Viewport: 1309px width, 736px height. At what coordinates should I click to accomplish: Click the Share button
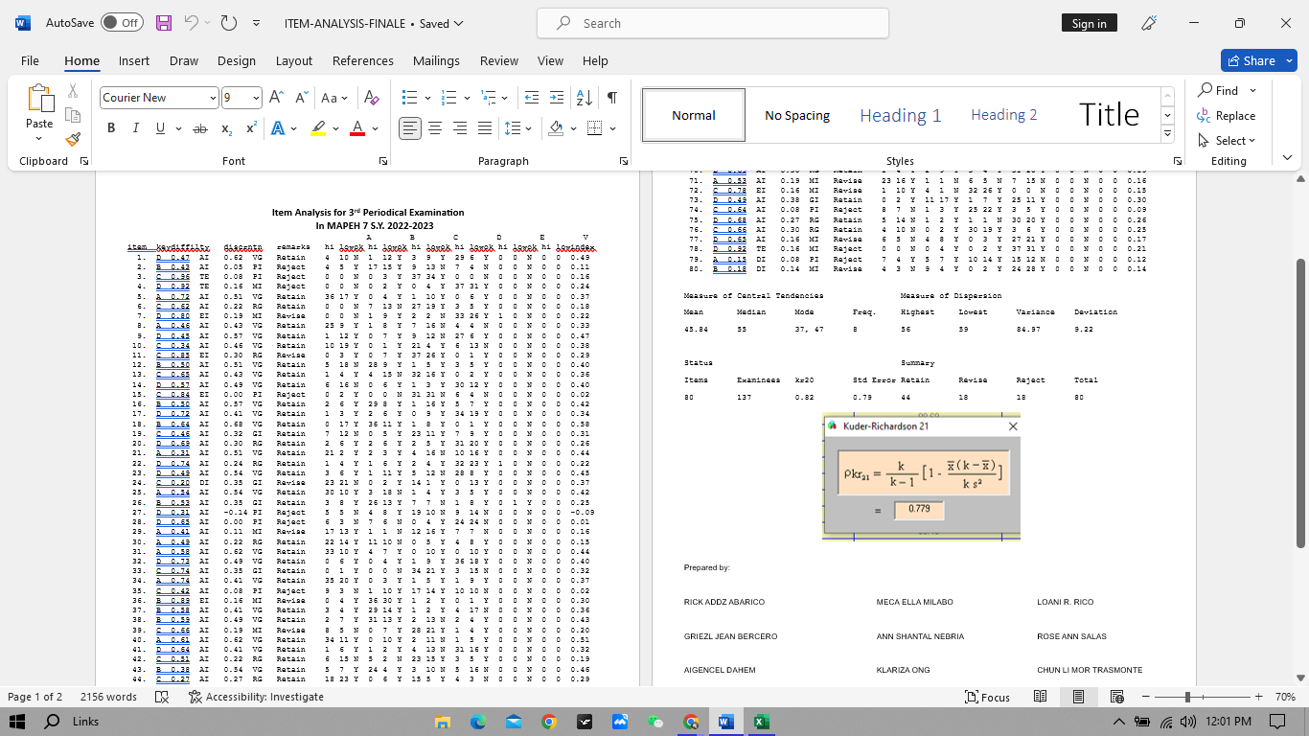tap(1258, 60)
